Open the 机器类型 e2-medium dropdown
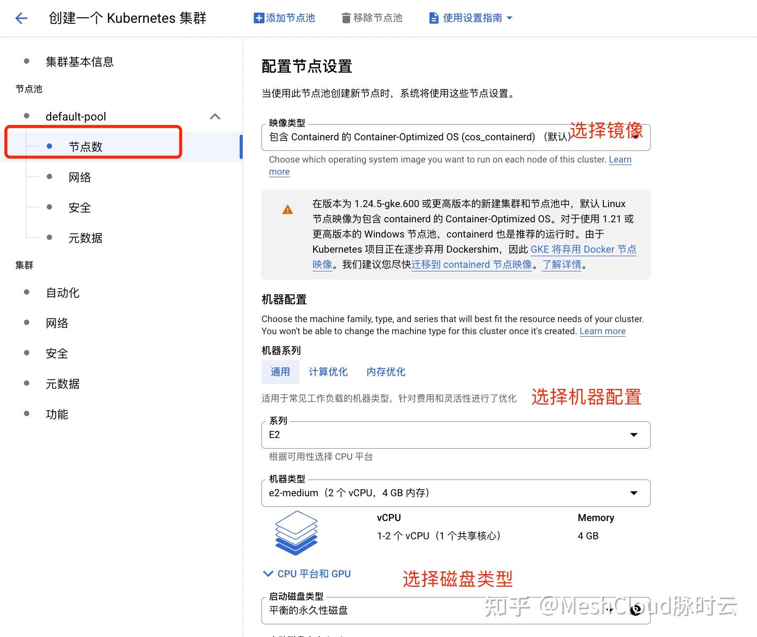The height and width of the screenshot is (637, 757). (x=633, y=493)
